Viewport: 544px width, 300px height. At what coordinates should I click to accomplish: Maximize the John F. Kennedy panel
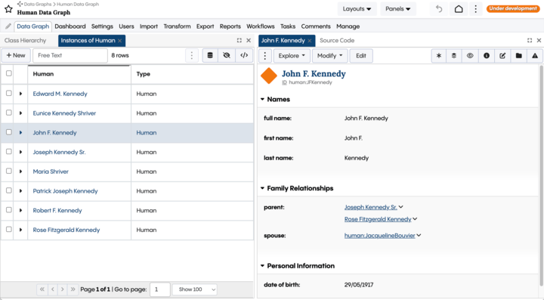(x=530, y=41)
